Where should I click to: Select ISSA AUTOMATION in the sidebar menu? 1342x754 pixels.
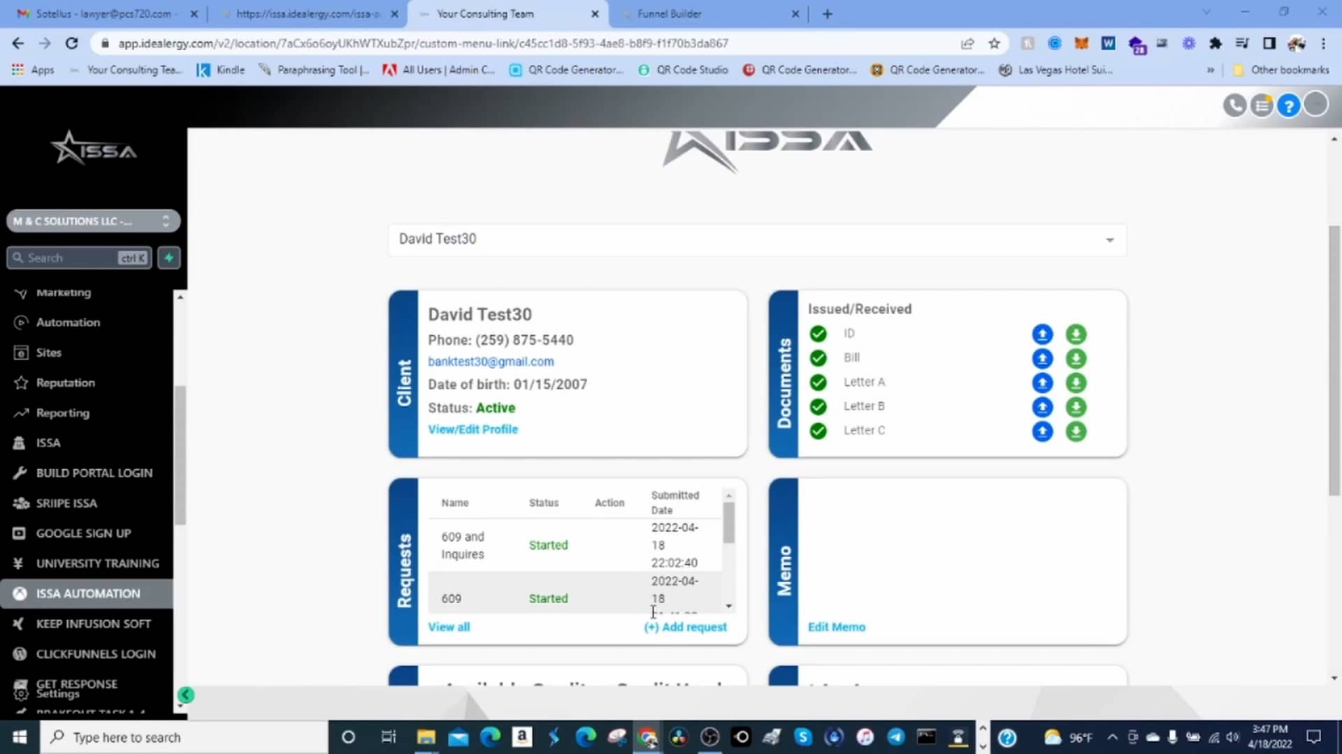[87, 593]
